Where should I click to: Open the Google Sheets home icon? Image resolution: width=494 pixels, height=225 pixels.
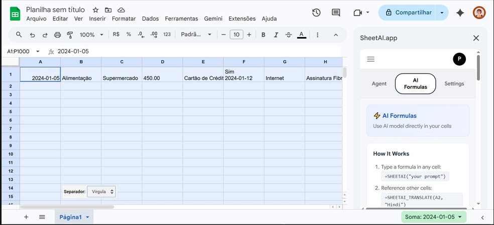[x=15, y=14]
